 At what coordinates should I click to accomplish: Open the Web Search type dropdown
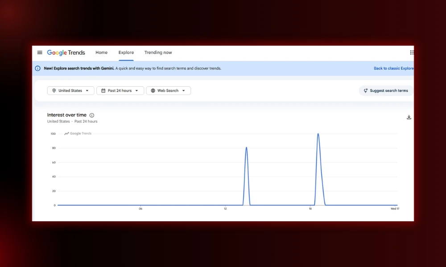169,90
